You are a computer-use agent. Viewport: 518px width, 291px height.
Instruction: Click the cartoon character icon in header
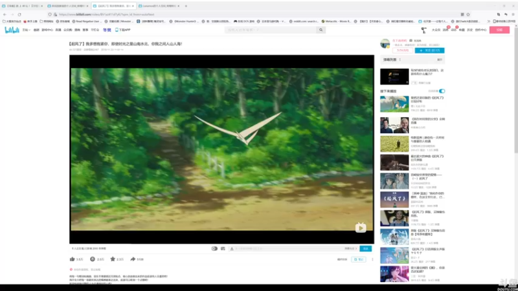[x=424, y=30]
